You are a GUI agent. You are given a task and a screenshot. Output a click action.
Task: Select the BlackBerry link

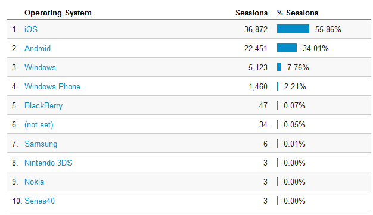click(43, 105)
